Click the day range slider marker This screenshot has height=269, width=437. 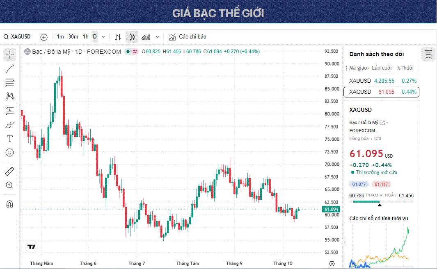point(380,205)
